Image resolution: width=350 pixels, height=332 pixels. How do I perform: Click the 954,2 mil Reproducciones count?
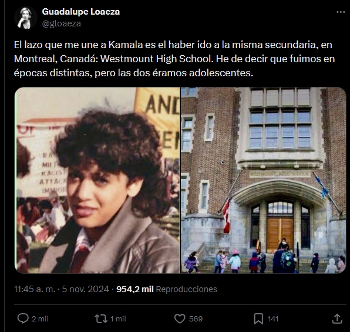(167, 289)
